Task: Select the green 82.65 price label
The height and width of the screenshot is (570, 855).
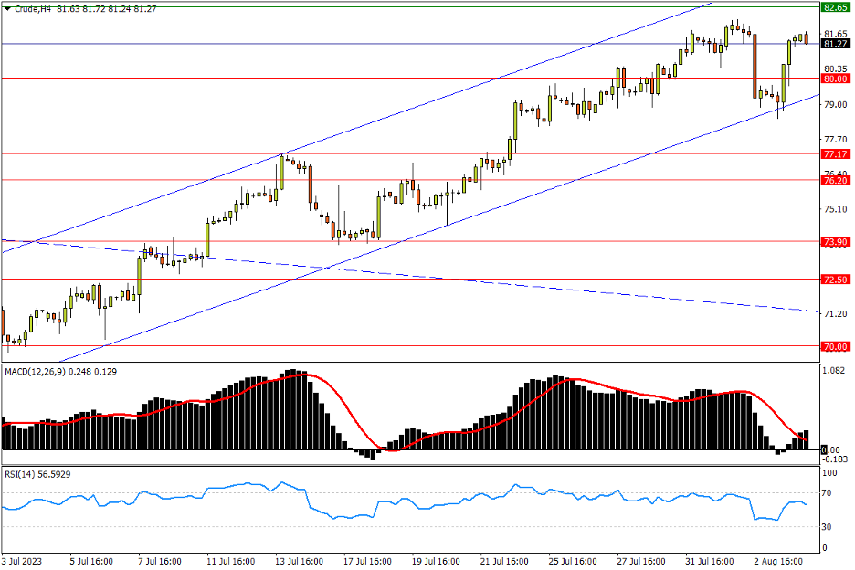Action: pyautogui.click(x=836, y=7)
